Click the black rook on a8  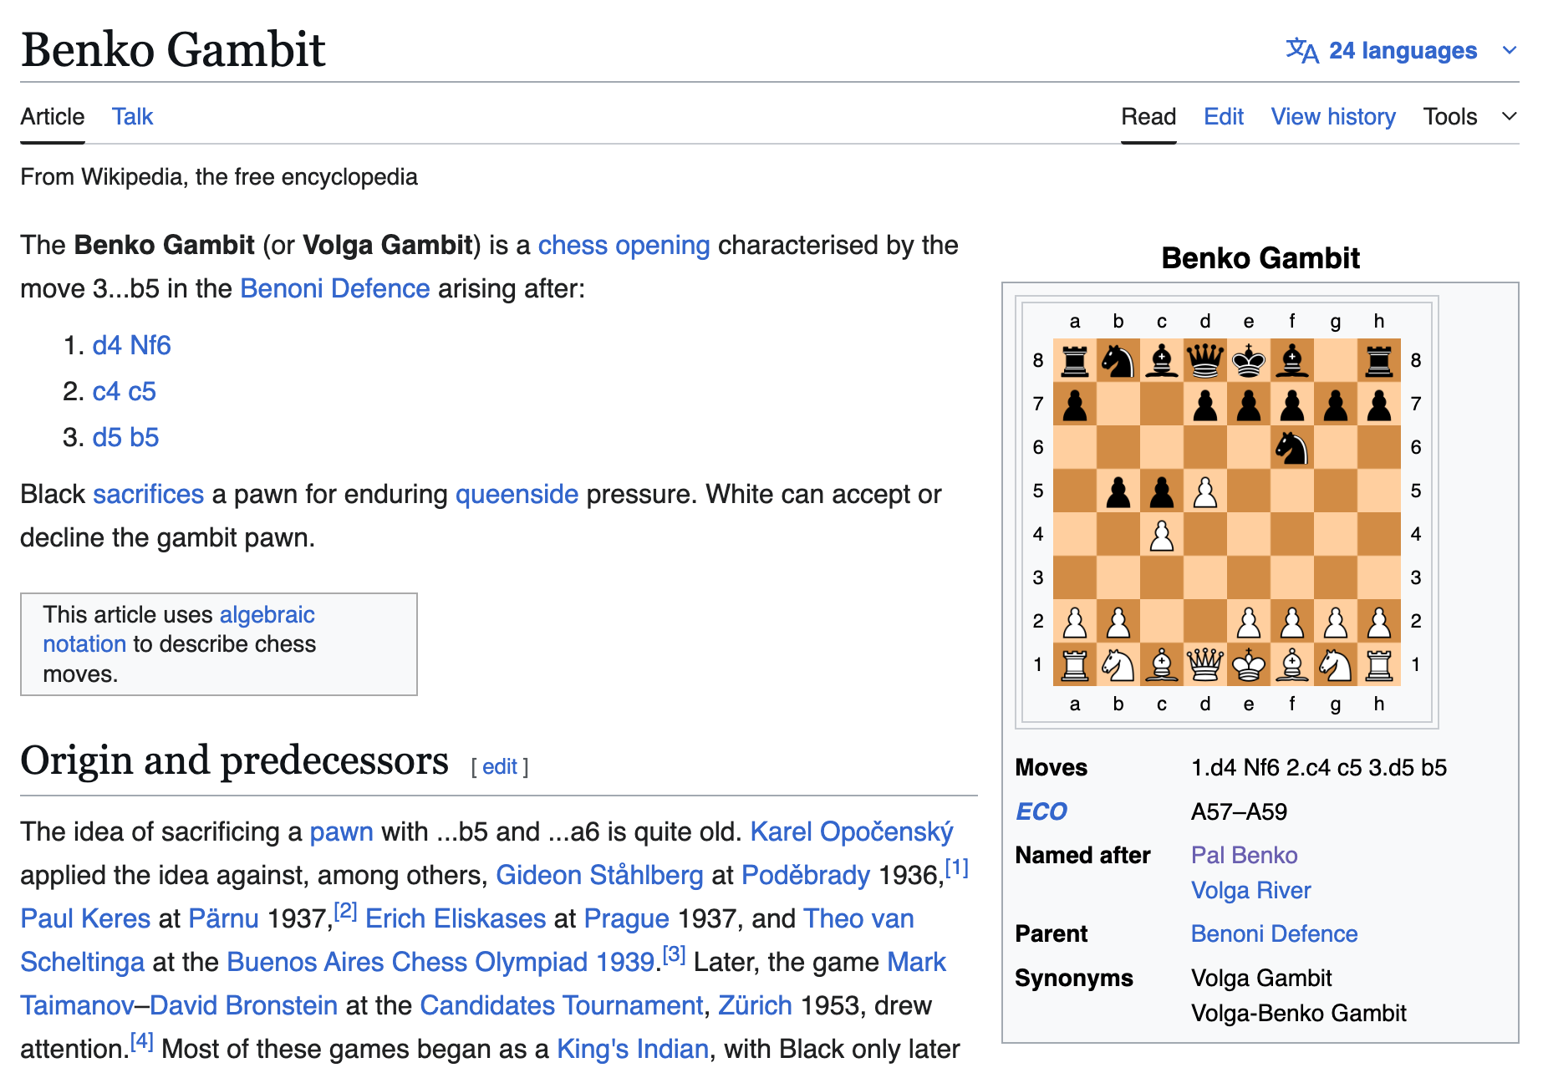[1074, 360]
